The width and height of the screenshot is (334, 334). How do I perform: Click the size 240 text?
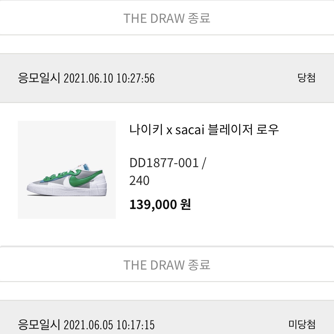click(139, 181)
